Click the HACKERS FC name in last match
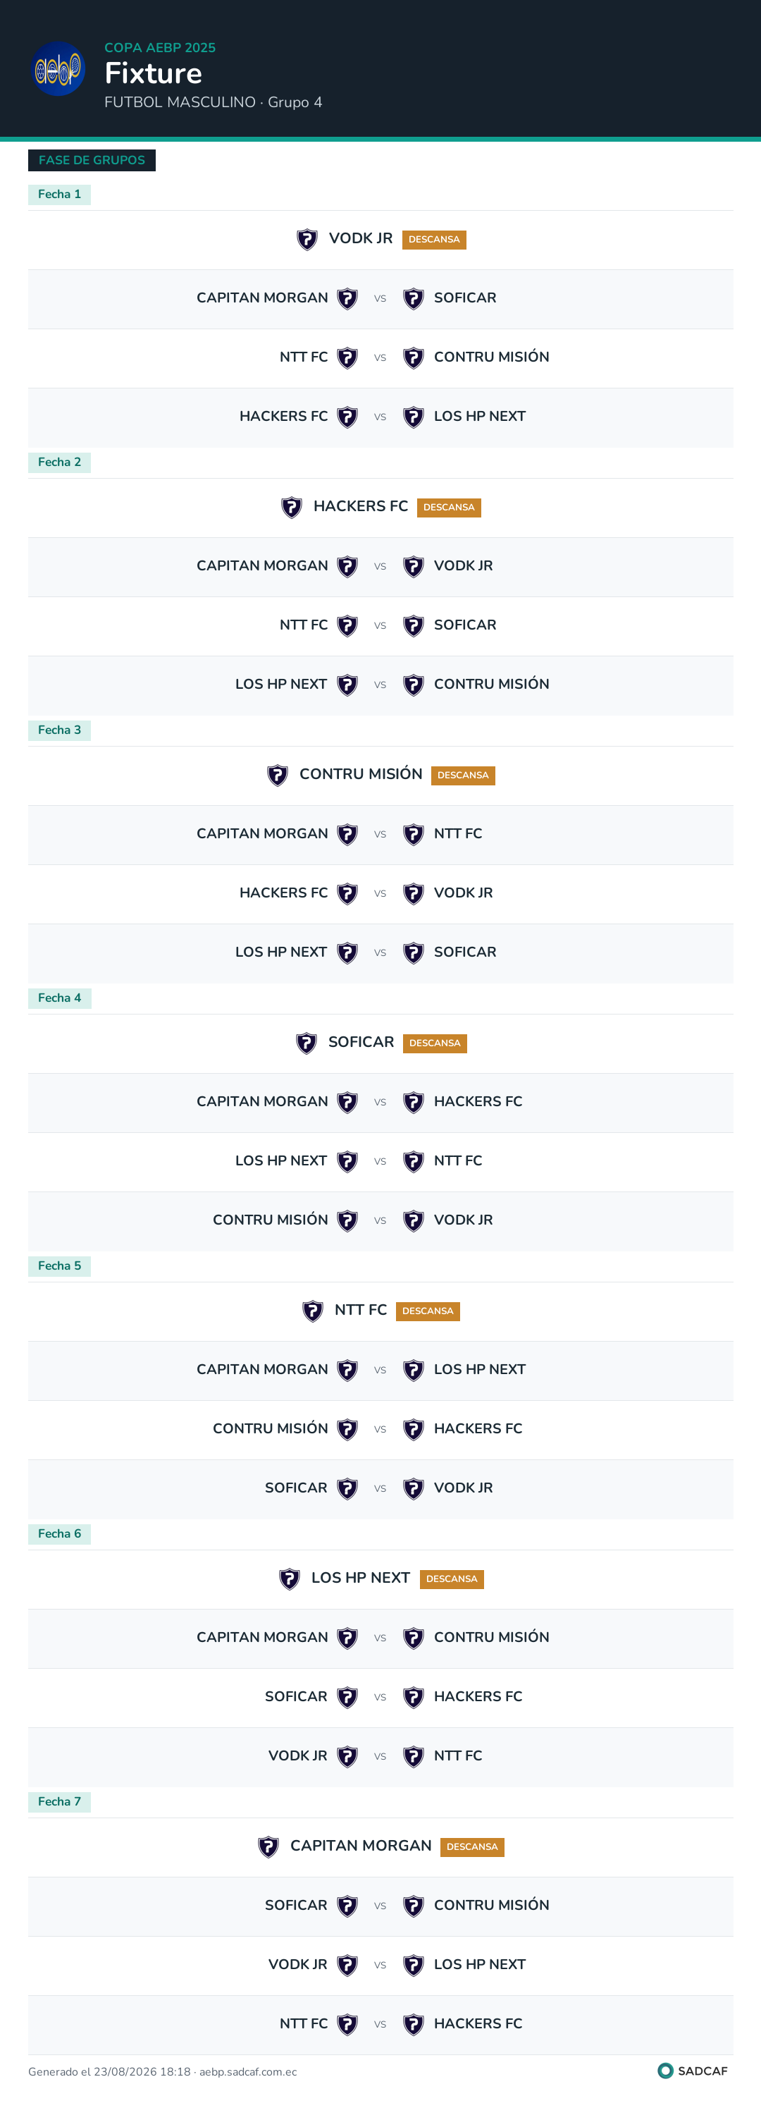The image size is (761, 2108). click(478, 2023)
